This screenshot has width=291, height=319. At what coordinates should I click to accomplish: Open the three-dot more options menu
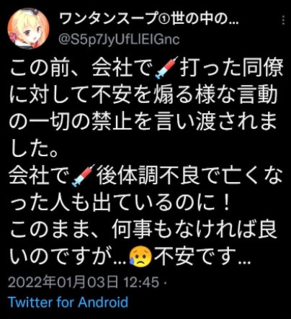(x=284, y=20)
